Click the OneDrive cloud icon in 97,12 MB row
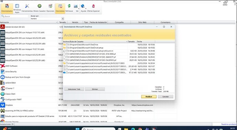The height and width of the screenshot is (130, 237). click(64, 73)
